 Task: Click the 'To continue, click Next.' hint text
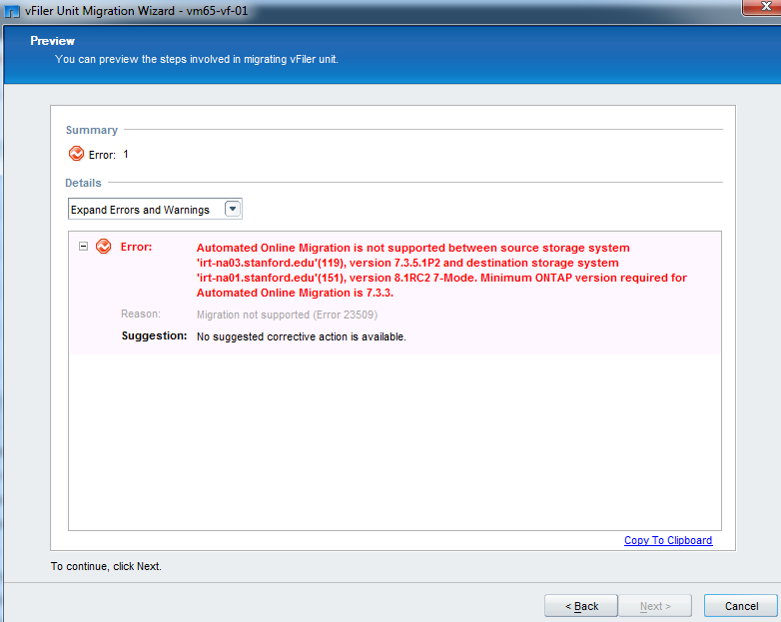(106, 566)
